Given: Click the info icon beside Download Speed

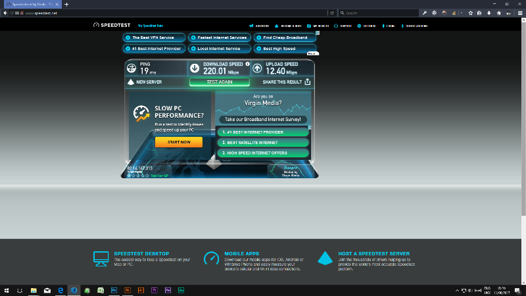Looking at the screenshot, I should click(x=248, y=64).
